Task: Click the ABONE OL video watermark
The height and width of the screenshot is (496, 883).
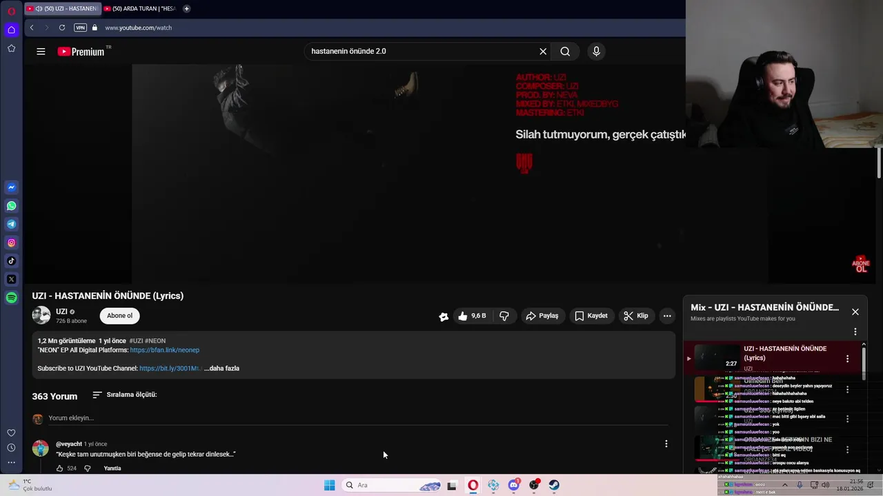Action: 861,264
